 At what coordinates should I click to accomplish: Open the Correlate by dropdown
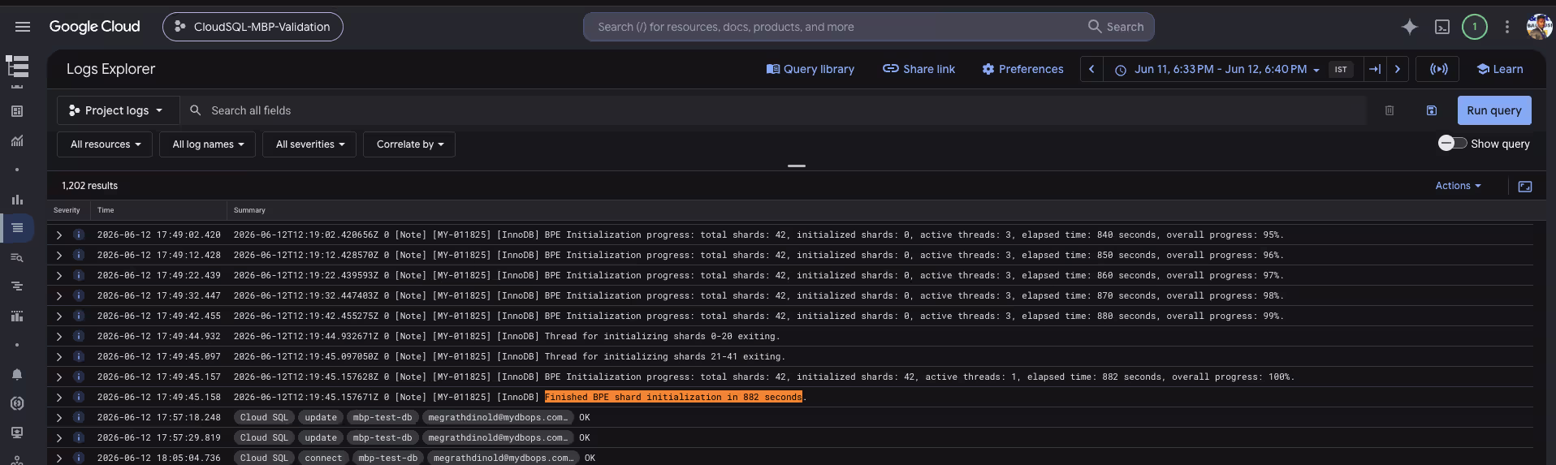(409, 144)
